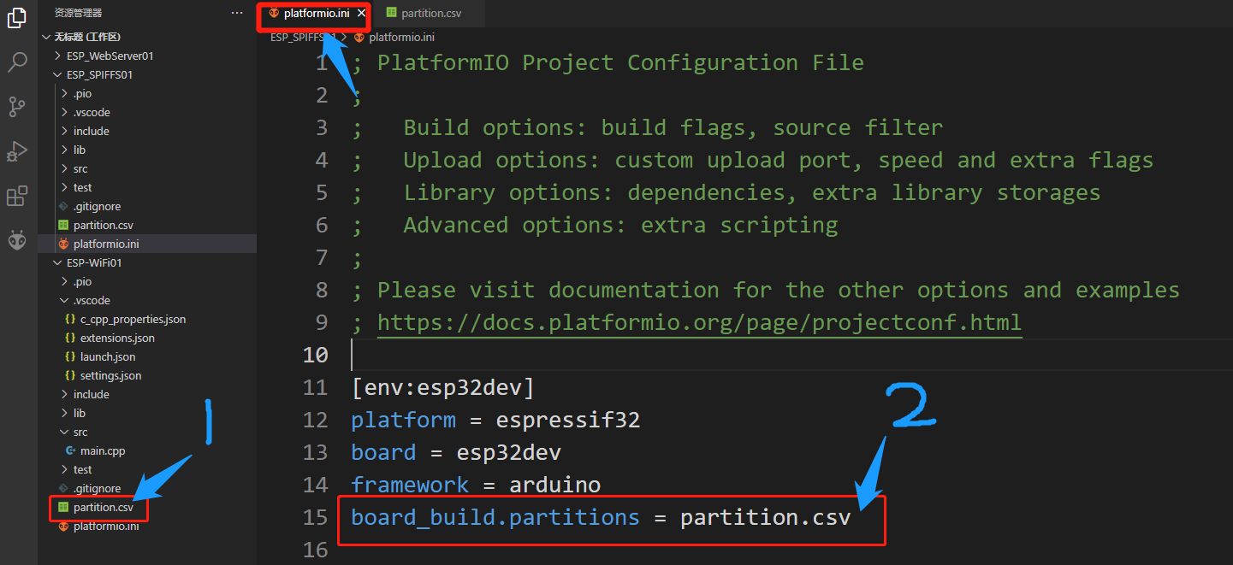Click platformio.ini breadcrumb segment
1233x565 pixels.
pos(394,37)
